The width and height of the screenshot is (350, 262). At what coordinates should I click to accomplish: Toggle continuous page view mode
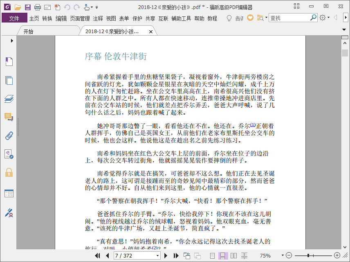[x=223, y=255]
